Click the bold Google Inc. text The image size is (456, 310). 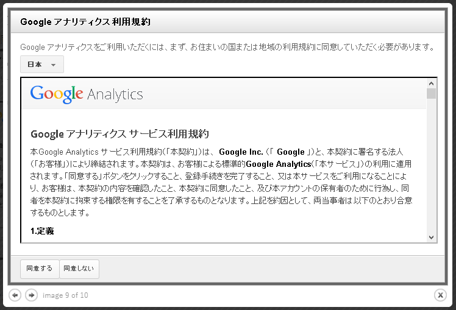tap(241, 152)
